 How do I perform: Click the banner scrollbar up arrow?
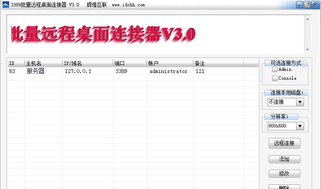tap(308, 19)
